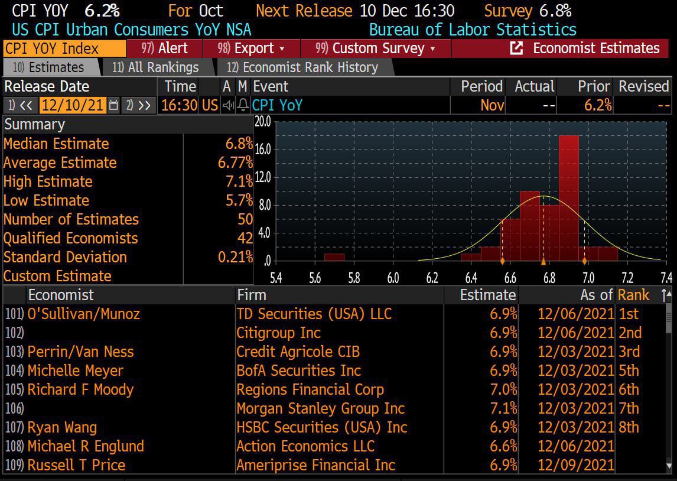This screenshot has width=677, height=481.
Task: Select the Russell T Price row
Action: [335, 466]
